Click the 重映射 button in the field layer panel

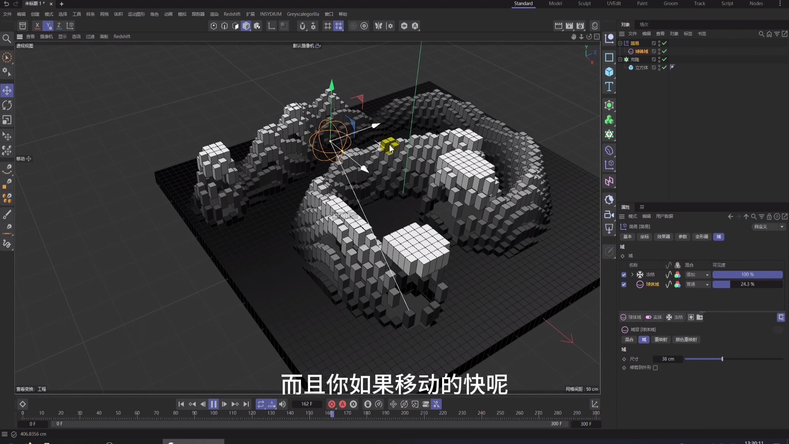660,340
